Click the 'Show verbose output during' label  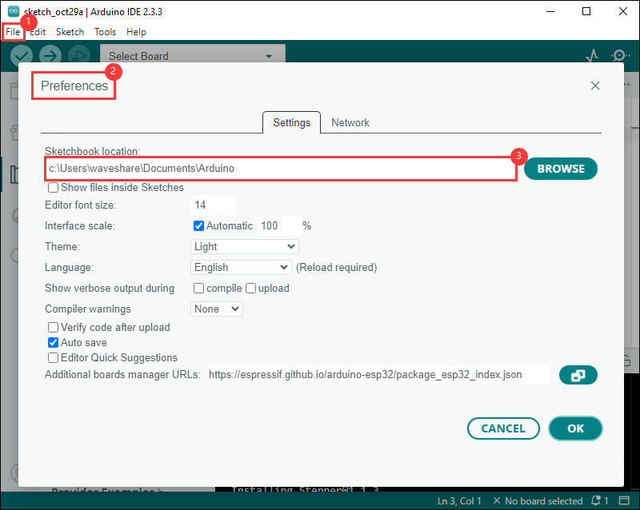[110, 289]
